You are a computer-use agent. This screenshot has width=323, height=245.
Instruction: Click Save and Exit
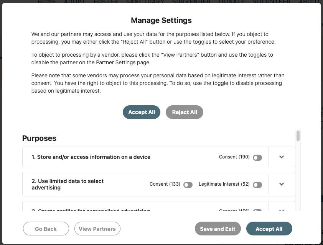click(218, 229)
